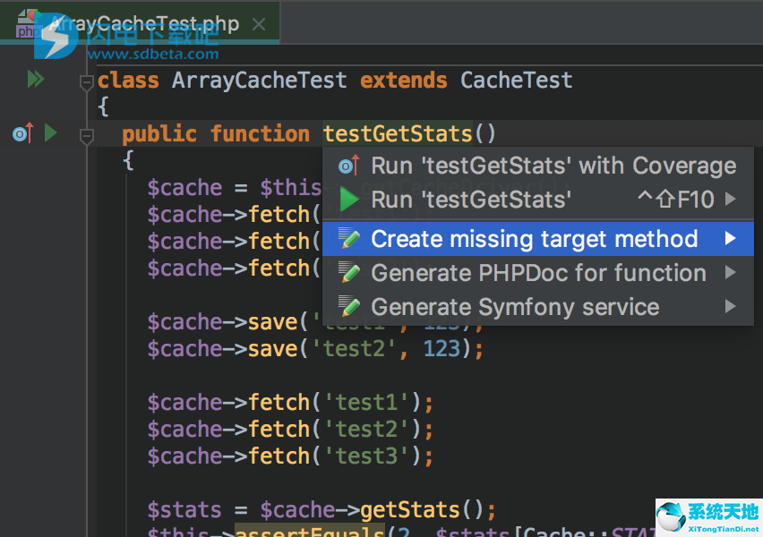Click the CacheTest parent class name
The width and height of the screenshot is (763, 537).
point(517,81)
